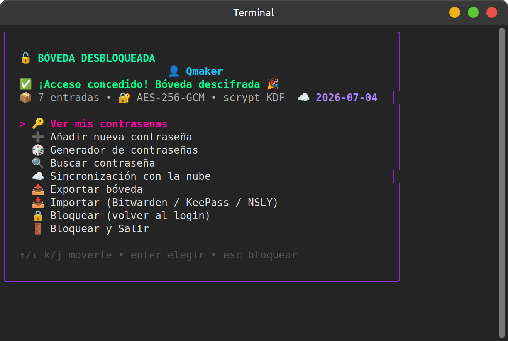Click the username Qmaker
The width and height of the screenshot is (508, 341).
(x=205, y=71)
